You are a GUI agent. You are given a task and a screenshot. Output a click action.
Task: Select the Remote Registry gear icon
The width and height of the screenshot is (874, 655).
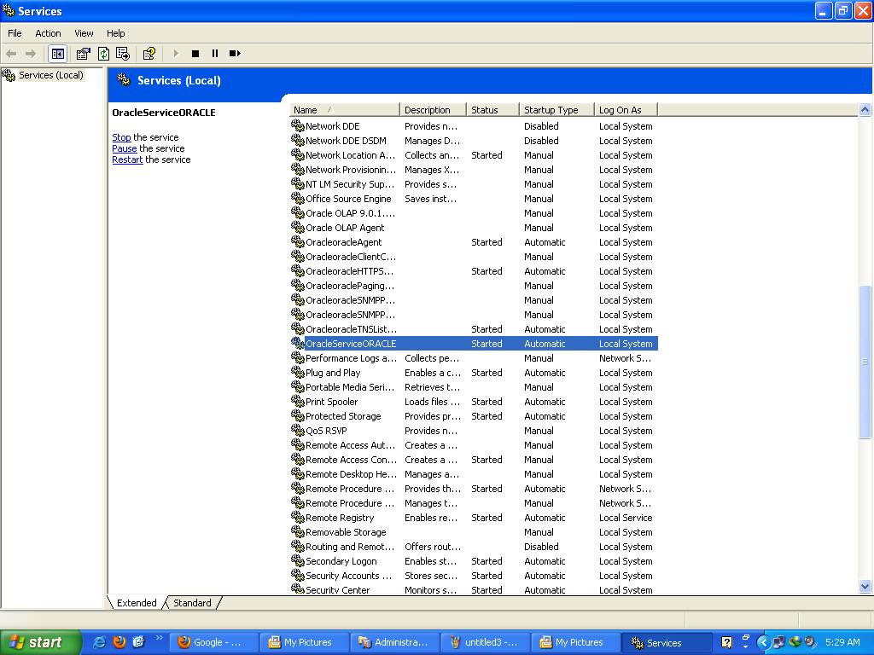[298, 517]
